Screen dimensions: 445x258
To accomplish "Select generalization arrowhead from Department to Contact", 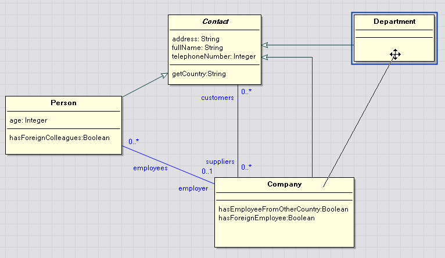I will coord(264,45).
